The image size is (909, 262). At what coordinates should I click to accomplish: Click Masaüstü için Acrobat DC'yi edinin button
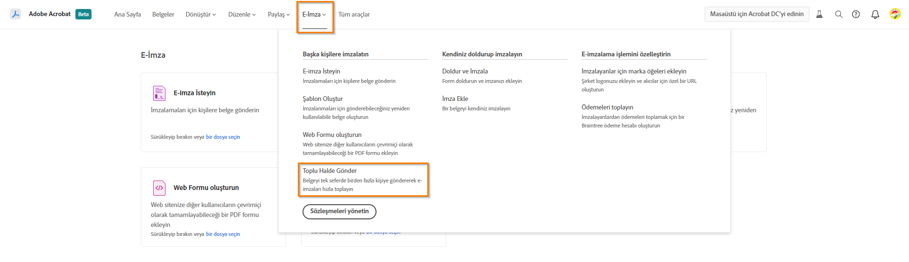coord(757,14)
